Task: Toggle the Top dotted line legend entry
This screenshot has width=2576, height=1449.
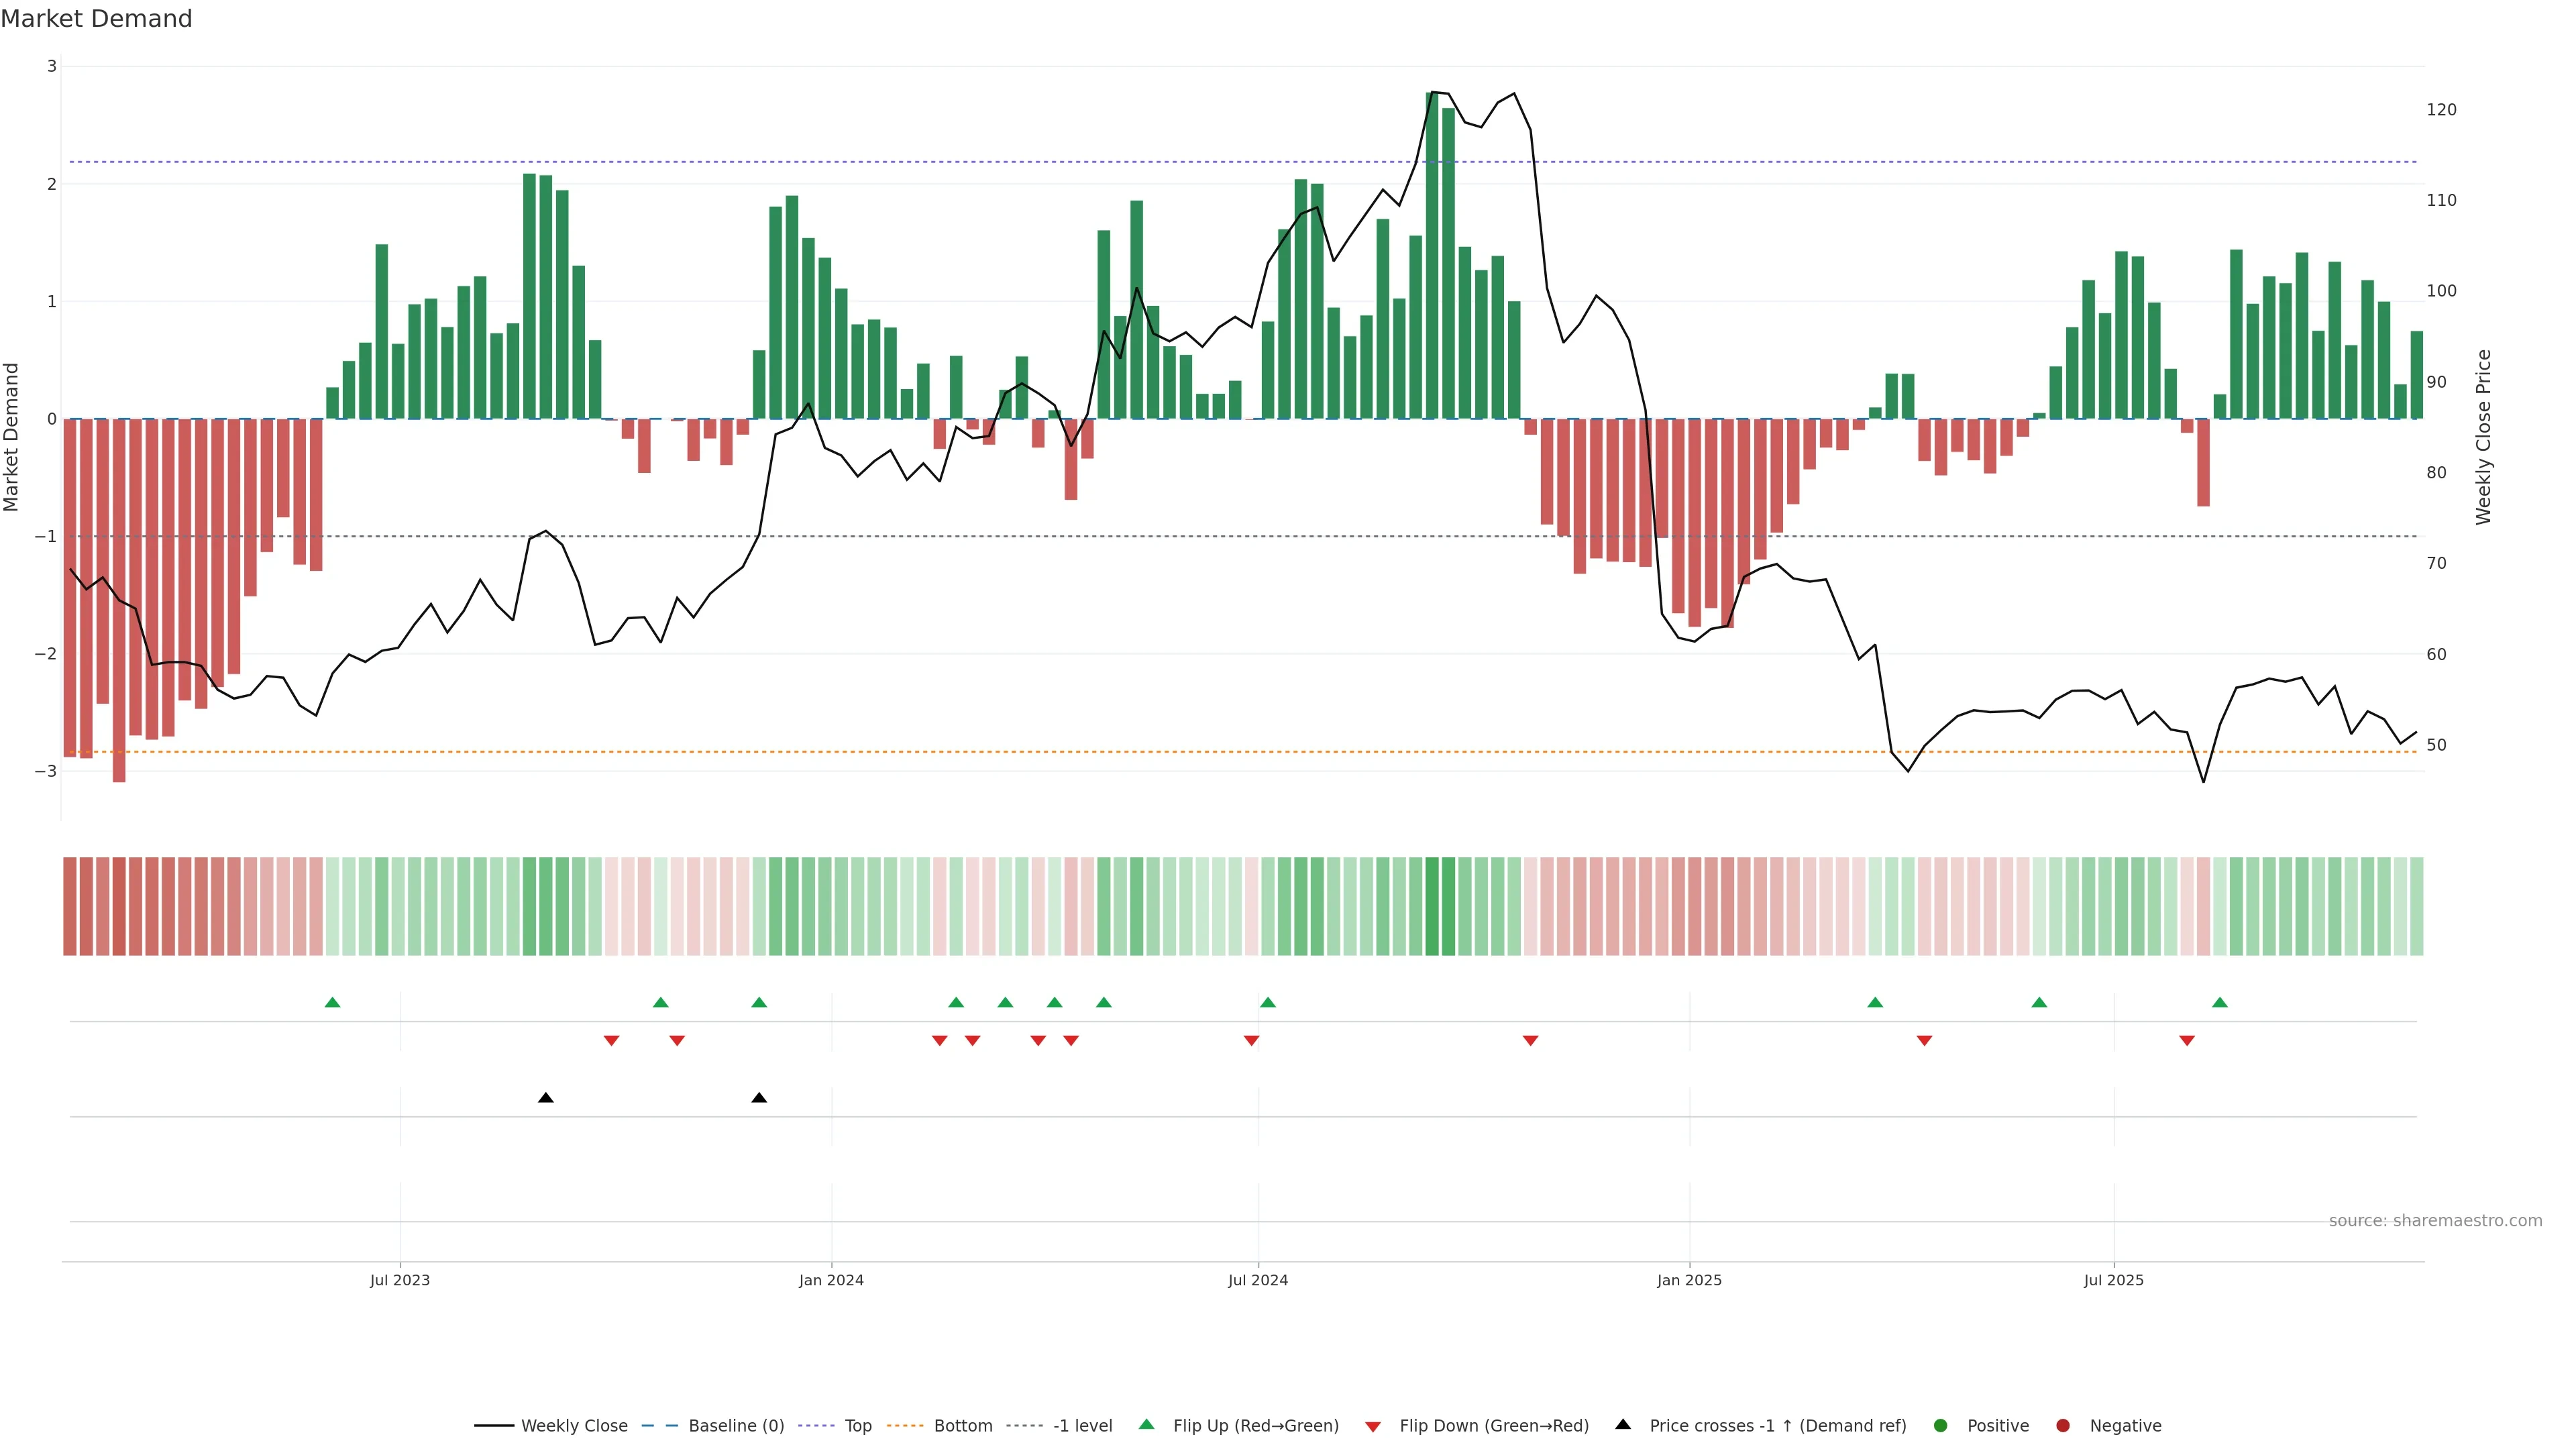Action: tap(858, 1425)
